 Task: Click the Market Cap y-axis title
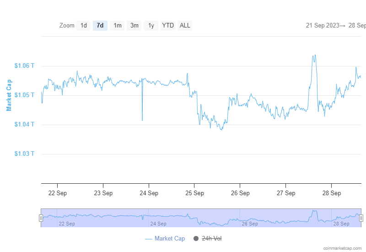(x=9, y=95)
